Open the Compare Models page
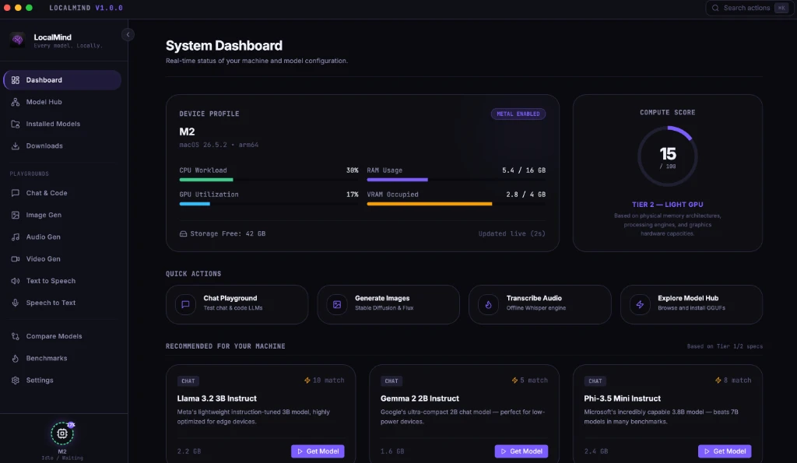 pyautogui.click(x=62, y=336)
